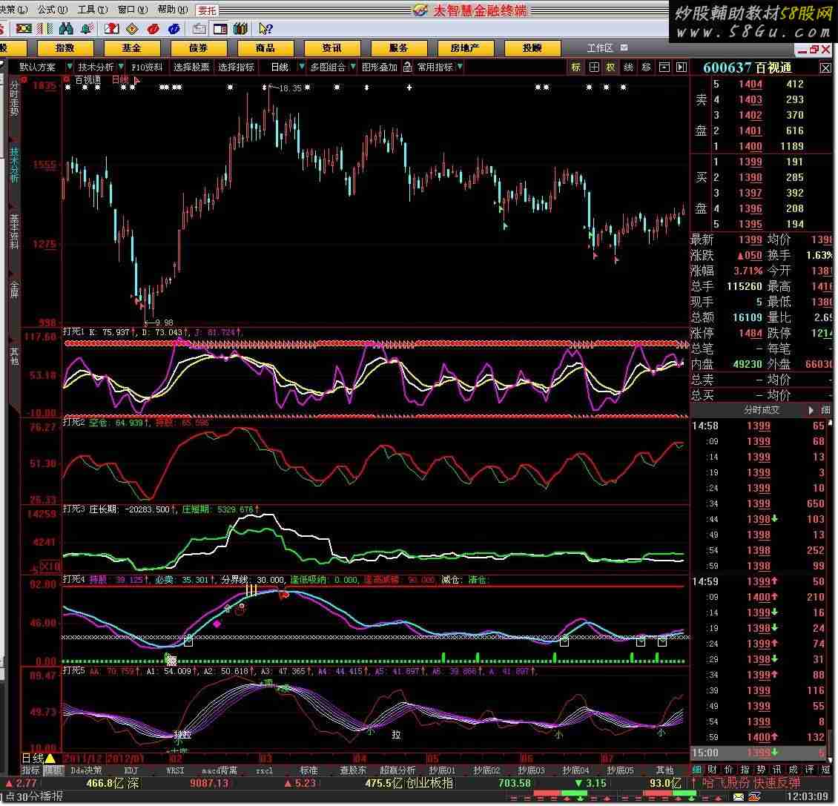The width and height of the screenshot is (838, 806).
Task: Click the lock icon next to 图形叠加
Action: [407, 67]
